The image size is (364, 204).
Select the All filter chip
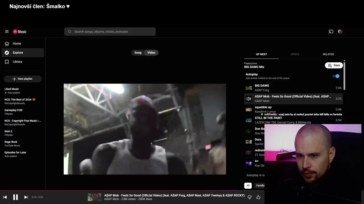click(x=248, y=186)
